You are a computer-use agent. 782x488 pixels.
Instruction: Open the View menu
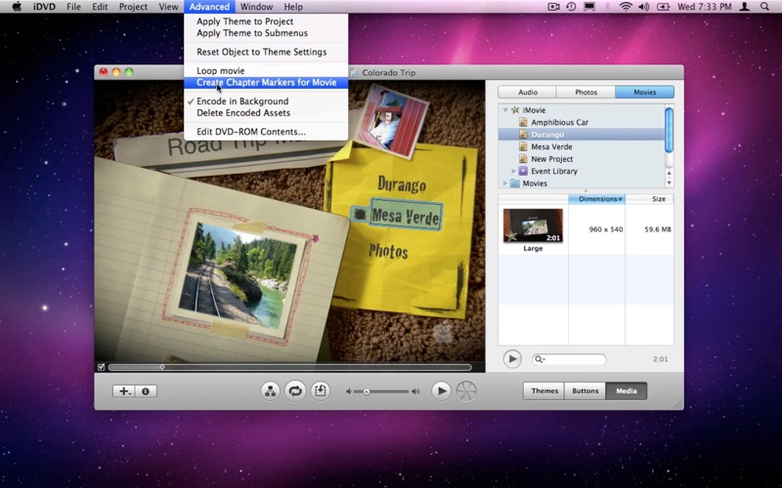pyautogui.click(x=168, y=7)
